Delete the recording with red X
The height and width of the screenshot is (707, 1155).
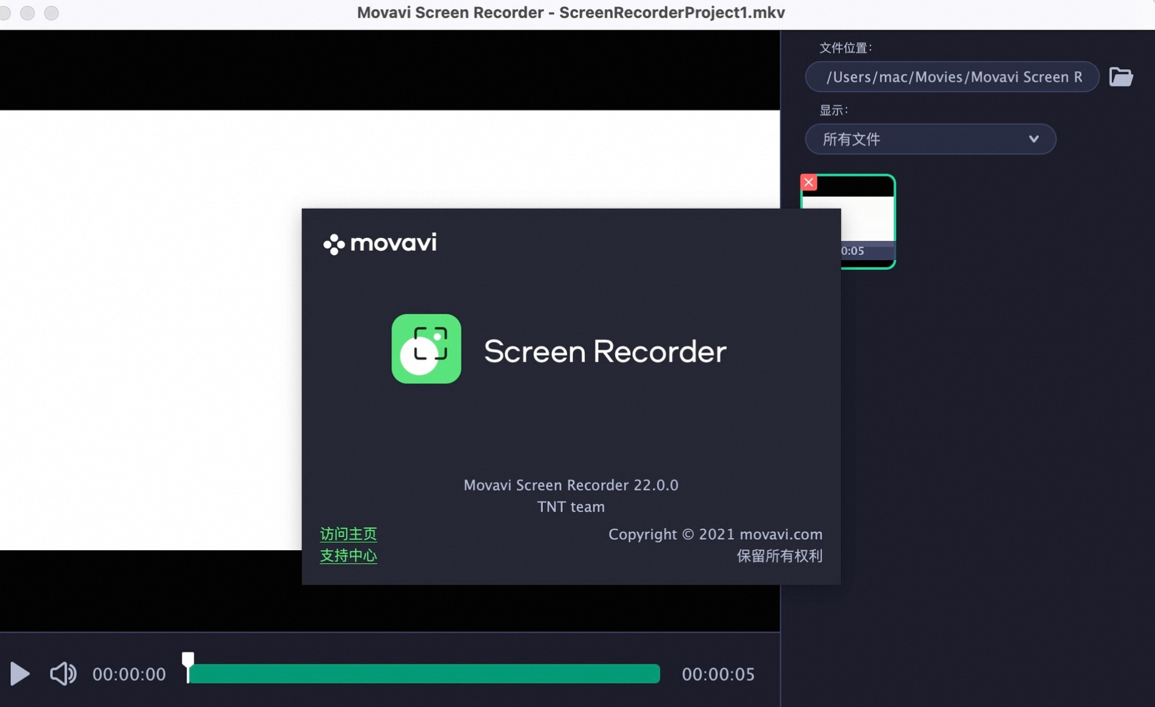(x=809, y=182)
